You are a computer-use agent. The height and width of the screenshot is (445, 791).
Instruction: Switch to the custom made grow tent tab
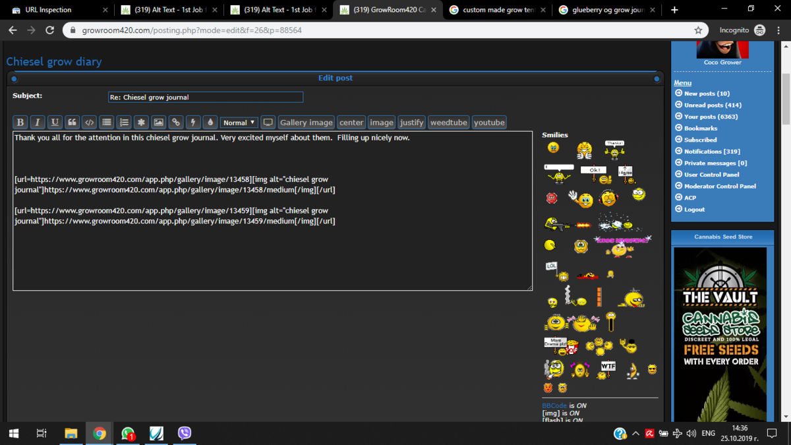tap(497, 10)
